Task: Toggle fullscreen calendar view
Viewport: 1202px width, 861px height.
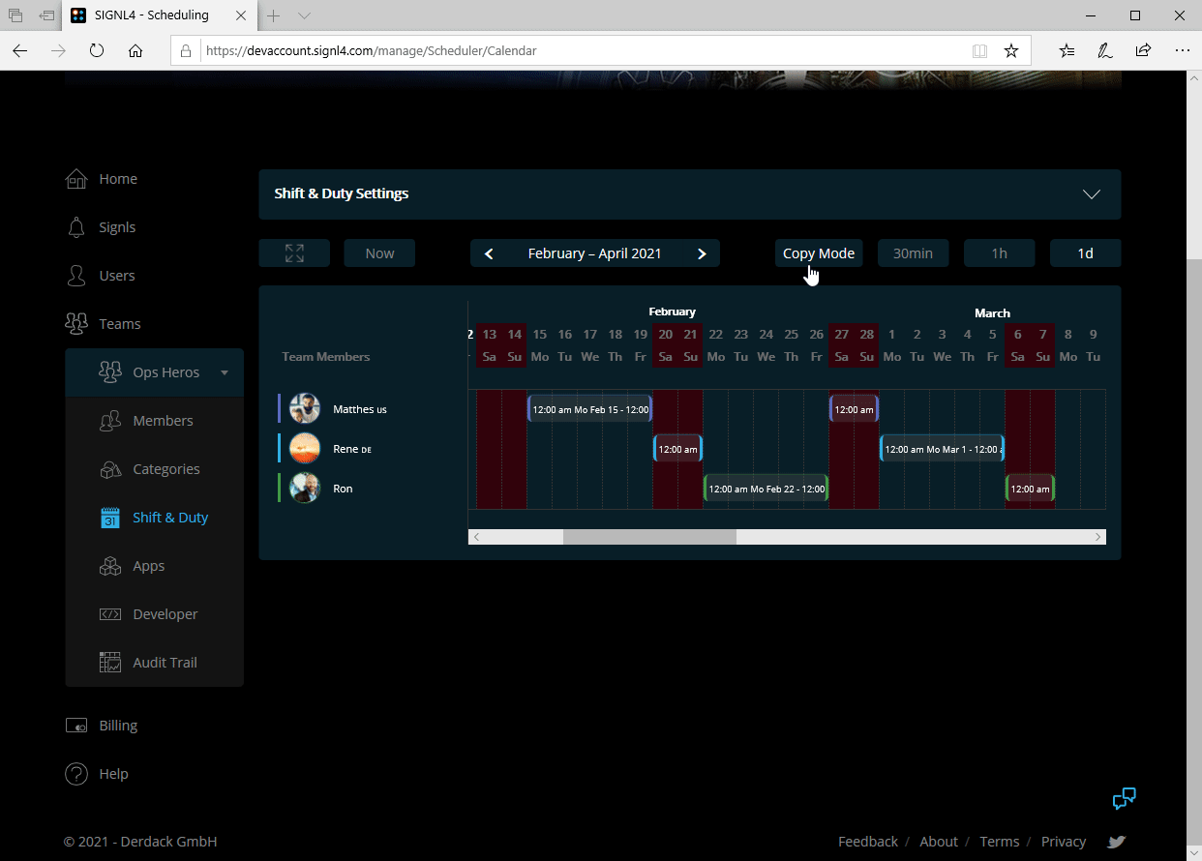Action: [x=294, y=253]
